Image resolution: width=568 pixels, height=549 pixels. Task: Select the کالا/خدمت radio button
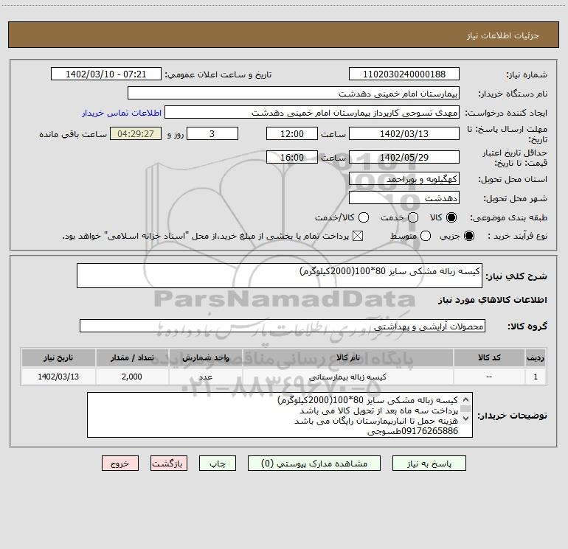click(364, 217)
